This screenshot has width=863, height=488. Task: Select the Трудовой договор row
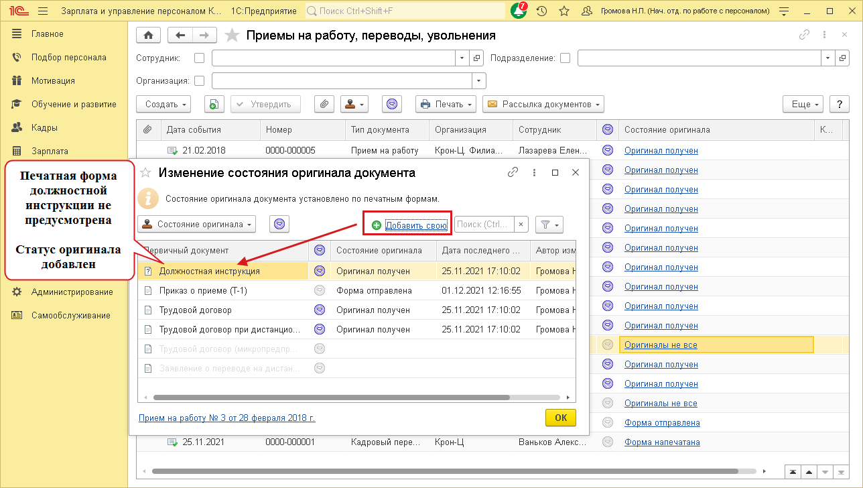(195, 310)
